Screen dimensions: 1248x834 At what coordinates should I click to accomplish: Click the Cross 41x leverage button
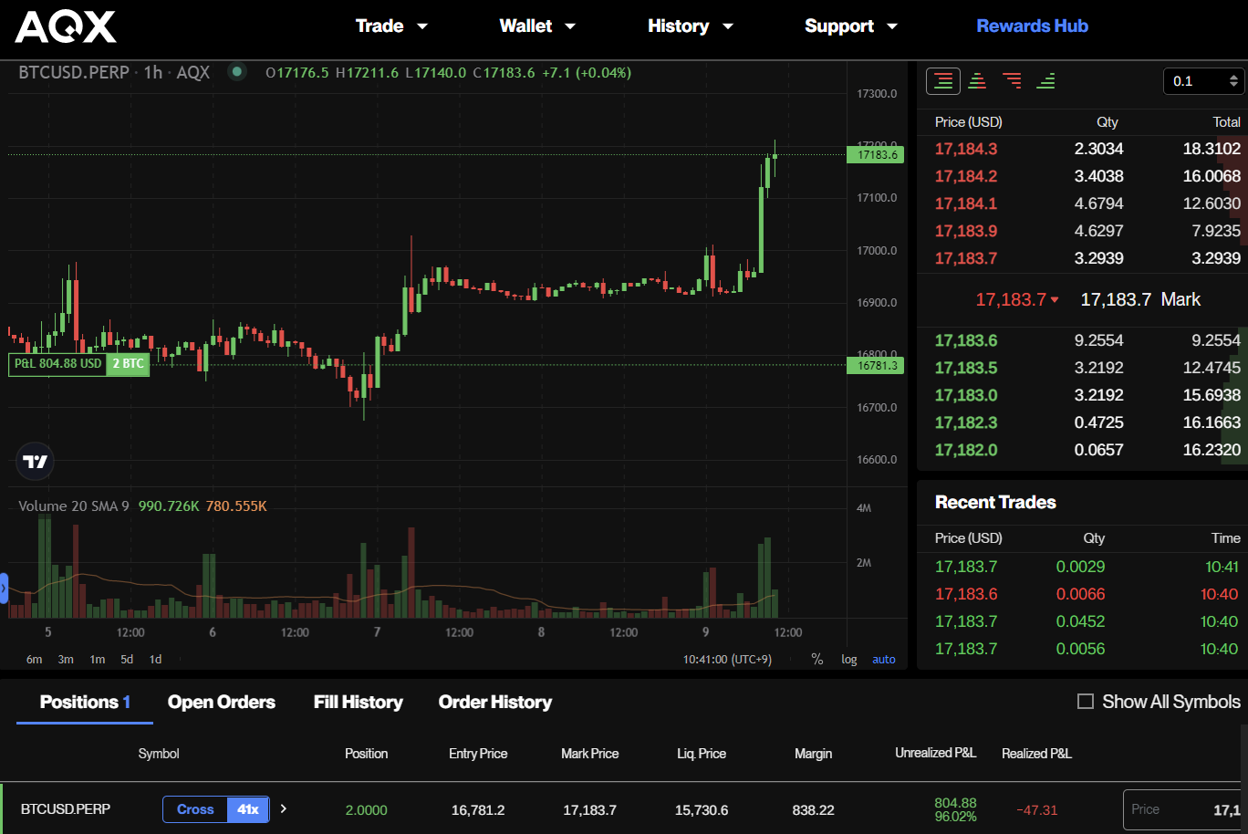pyautogui.click(x=216, y=809)
